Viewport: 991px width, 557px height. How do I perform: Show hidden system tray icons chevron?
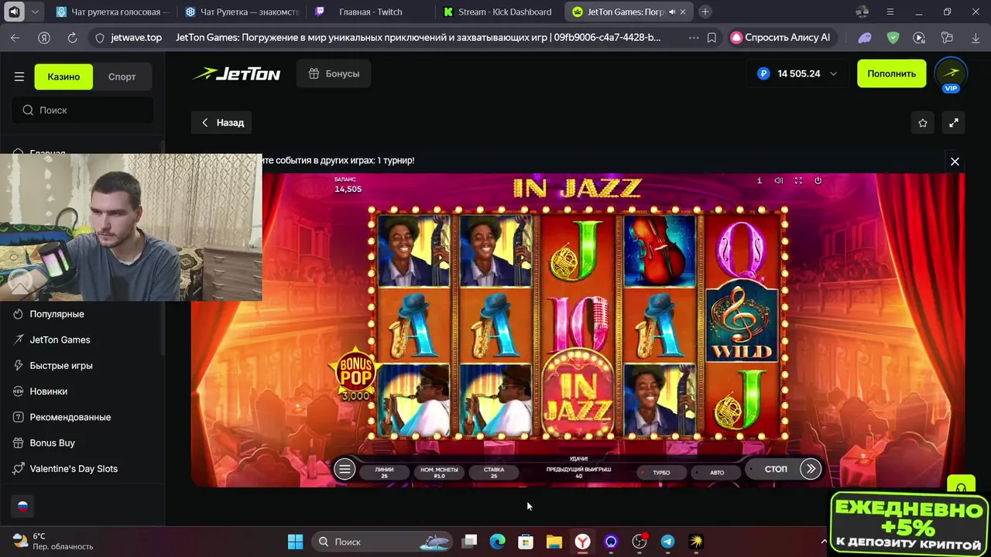[824, 542]
